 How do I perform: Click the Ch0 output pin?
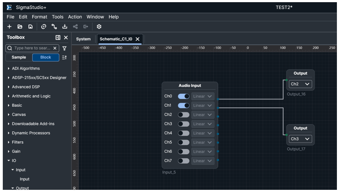point(218,99)
